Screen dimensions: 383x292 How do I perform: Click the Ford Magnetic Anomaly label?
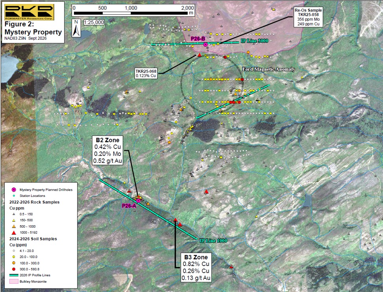point(268,69)
